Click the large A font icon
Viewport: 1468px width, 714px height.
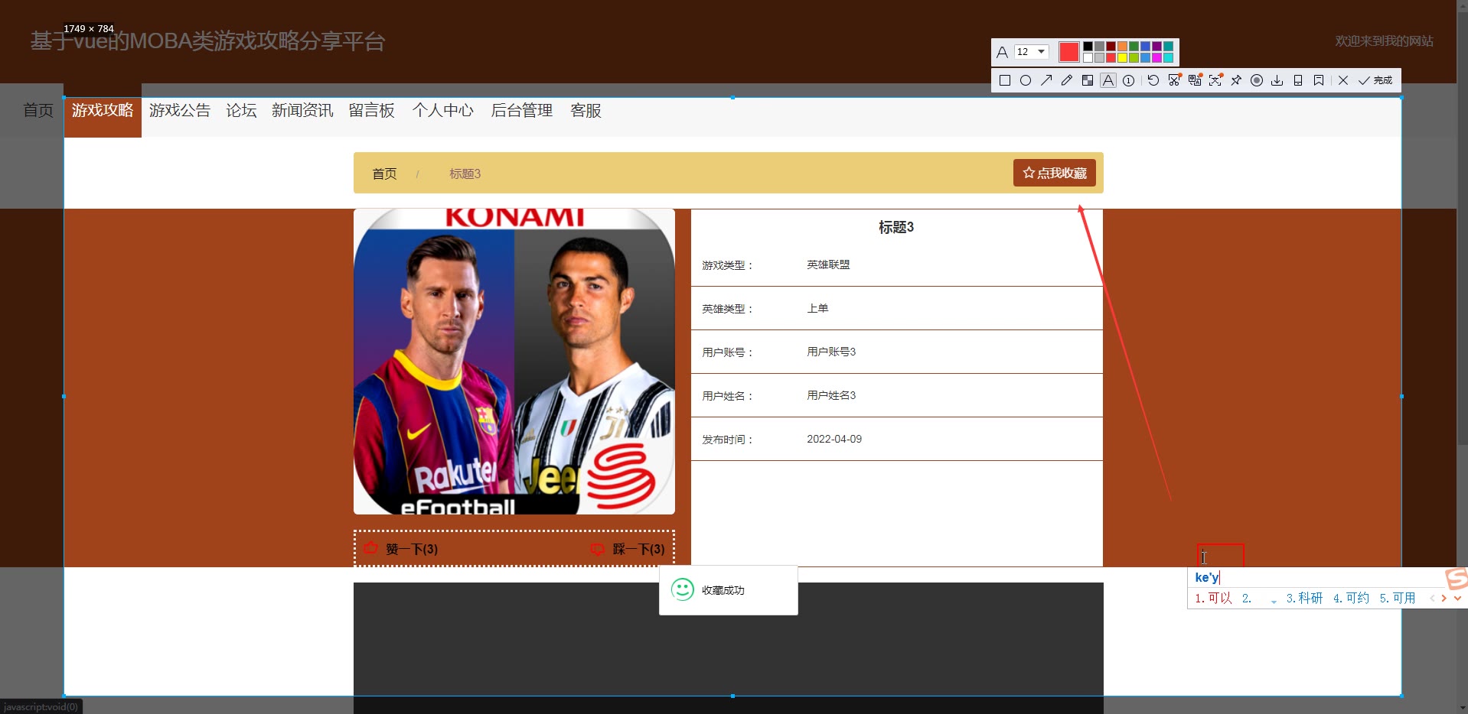pyautogui.click(x=1002, y=53)
